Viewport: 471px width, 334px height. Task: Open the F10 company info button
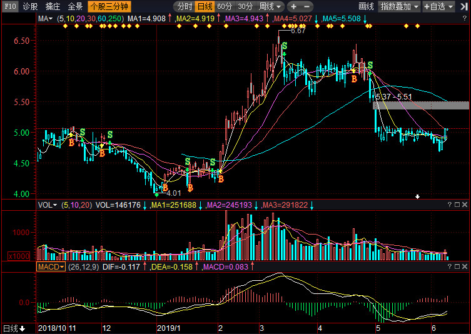[x=10, y=6]
